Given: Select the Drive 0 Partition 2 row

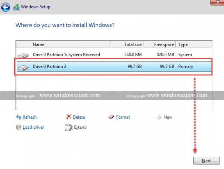Looking at the screenshot, I should click(x=114, y=66).
